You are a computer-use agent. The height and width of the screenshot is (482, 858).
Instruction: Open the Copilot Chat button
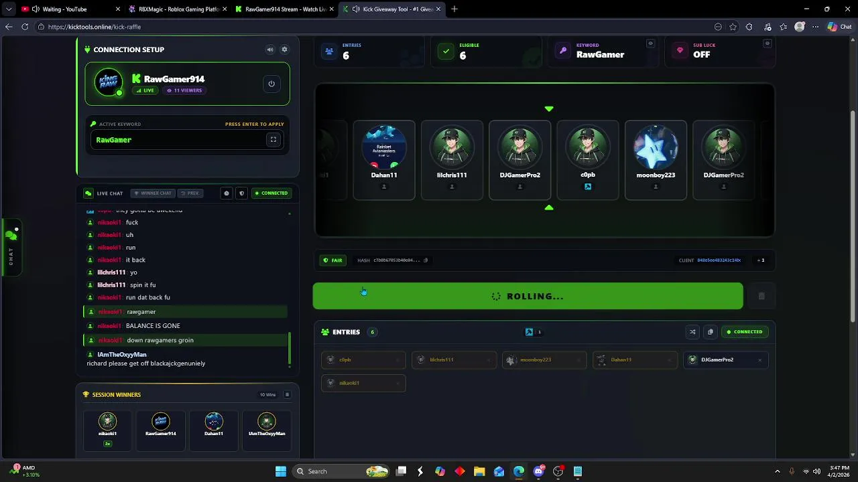(839, 27)
